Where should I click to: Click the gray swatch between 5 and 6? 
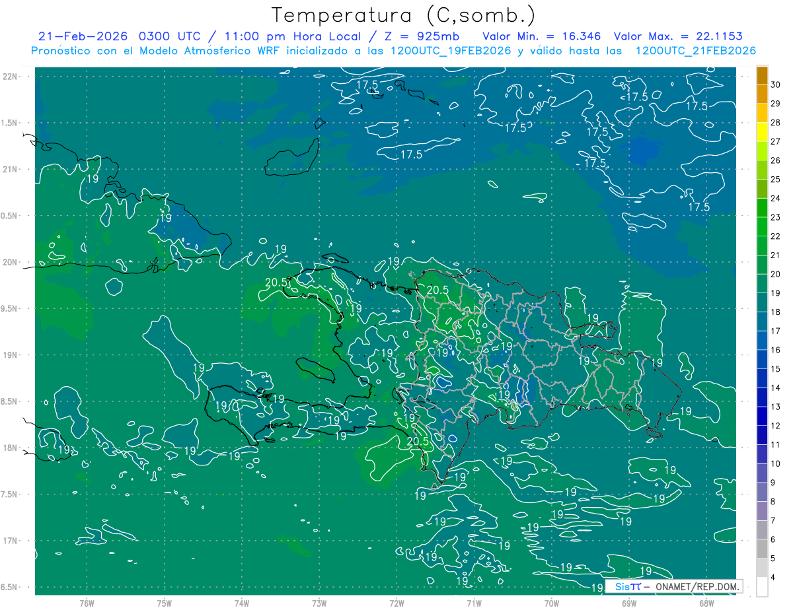762,549
